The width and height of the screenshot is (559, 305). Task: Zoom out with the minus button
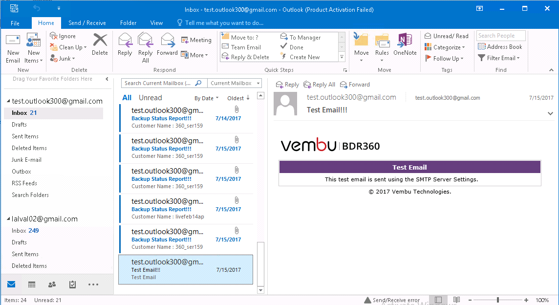click(x=470, y=300)
